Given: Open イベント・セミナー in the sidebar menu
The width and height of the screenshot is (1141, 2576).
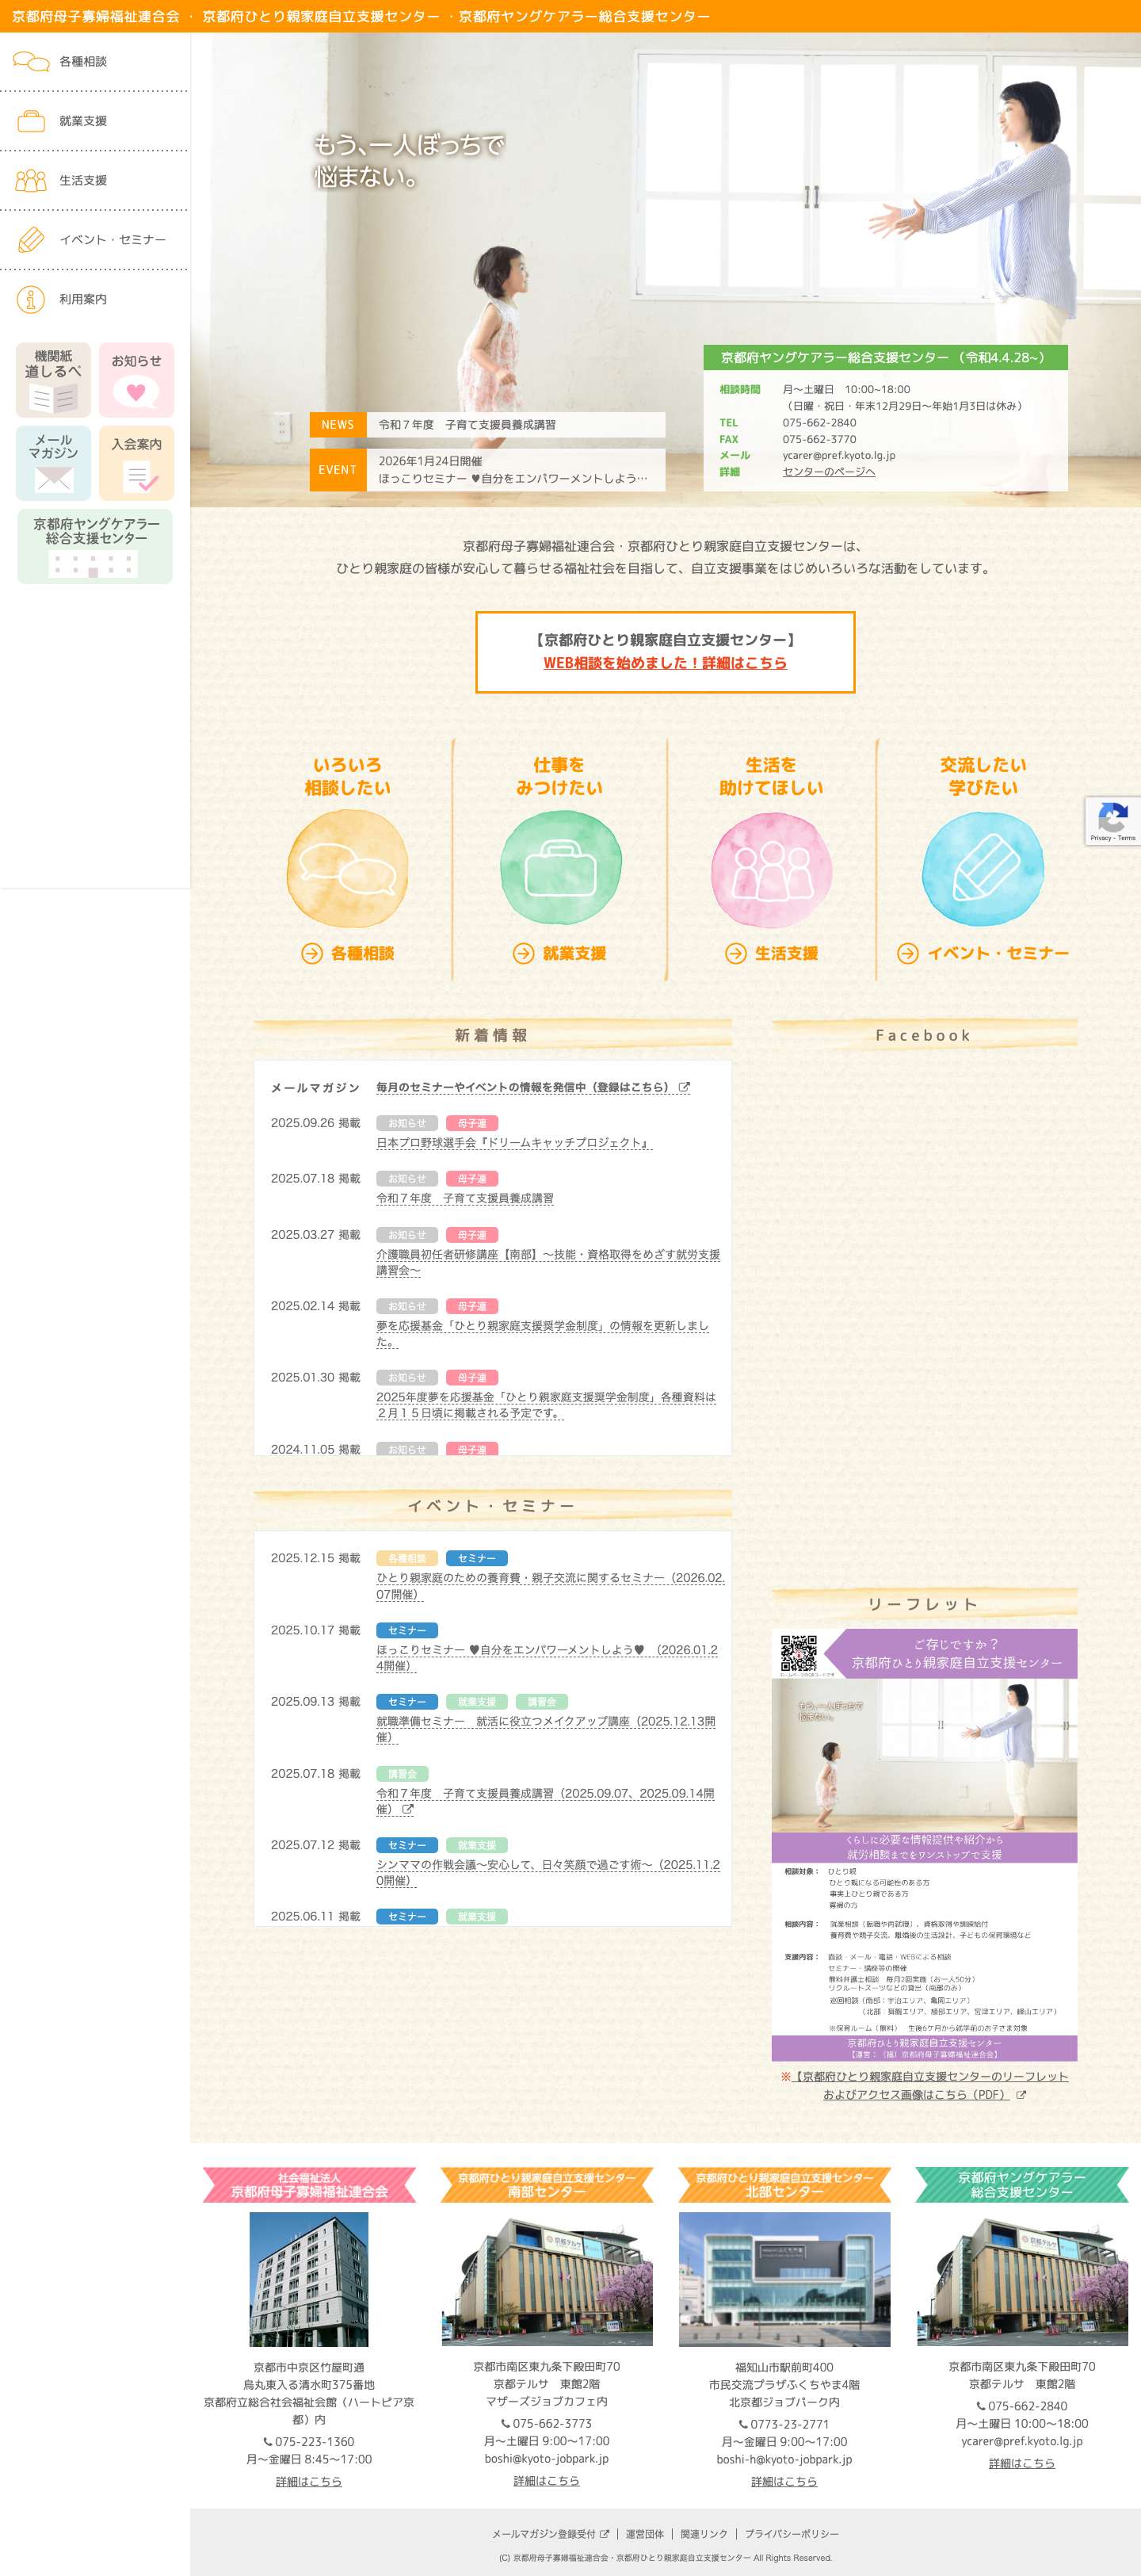Looking at the screenshot, I should 112,240.
